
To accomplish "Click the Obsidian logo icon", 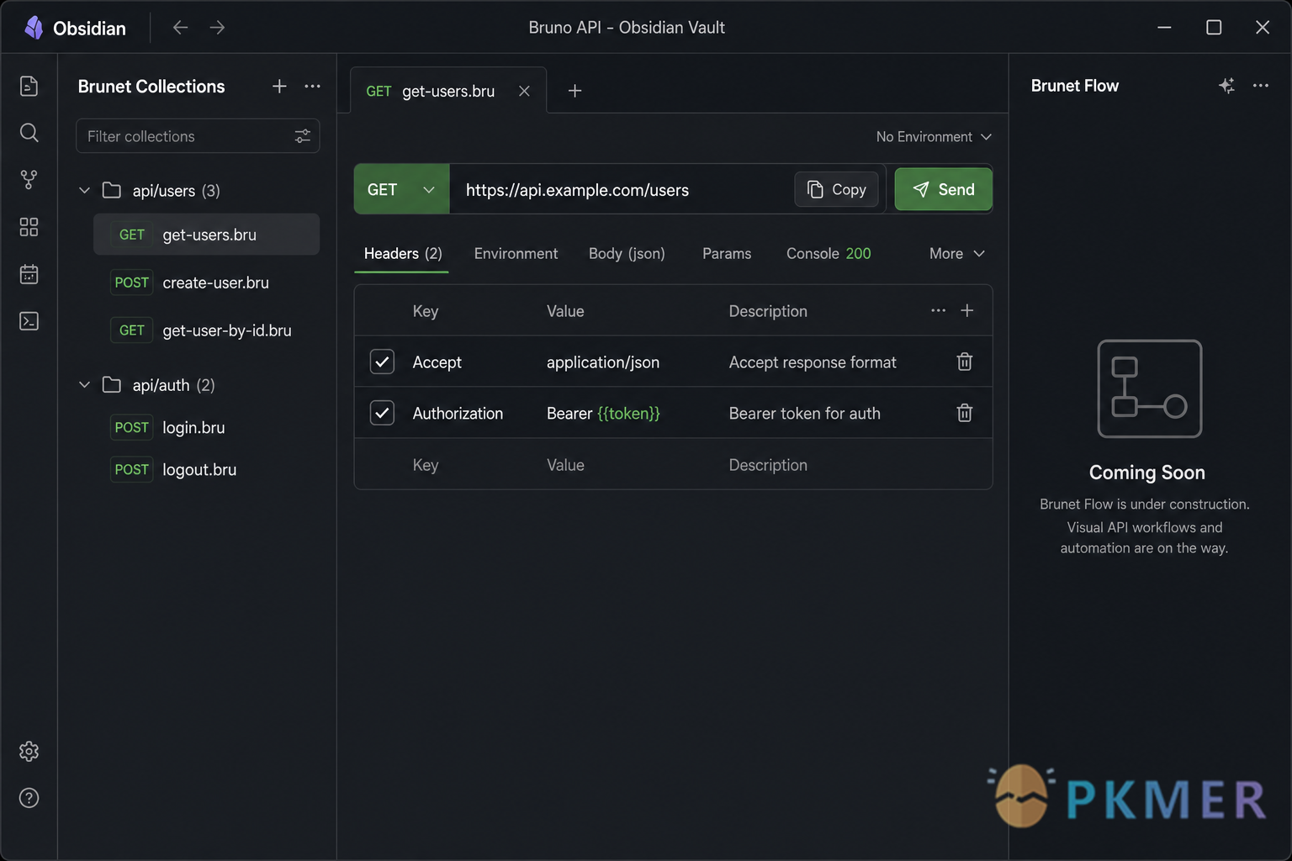I will click(34, 28).
